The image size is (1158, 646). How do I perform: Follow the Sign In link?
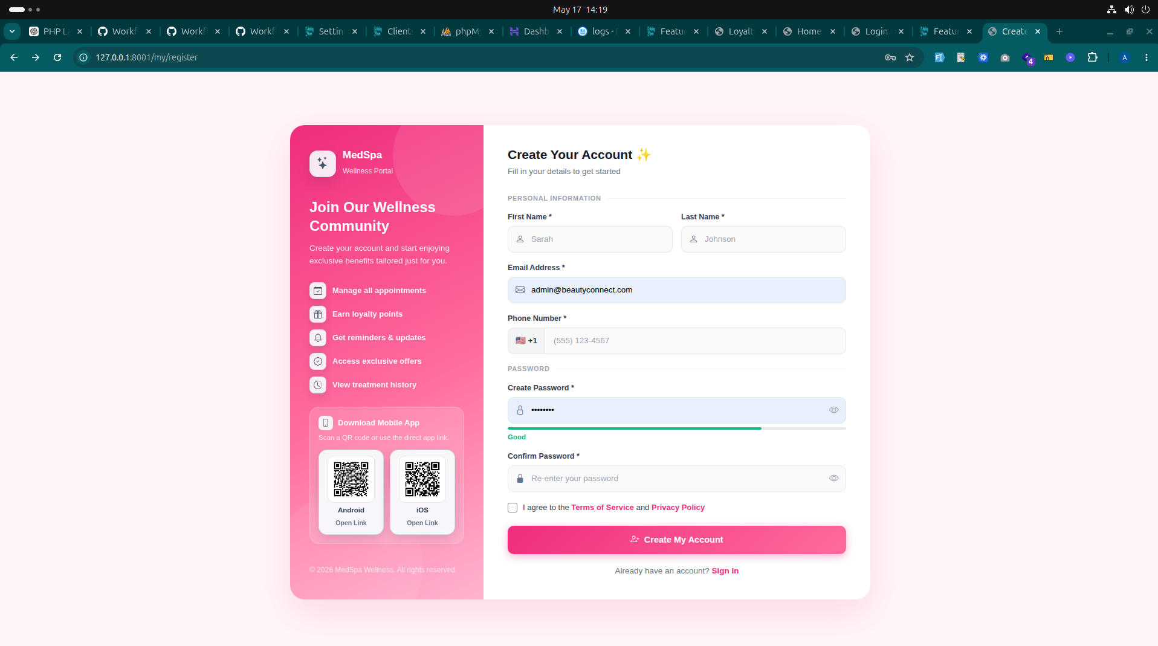click(x=725, y=571)
